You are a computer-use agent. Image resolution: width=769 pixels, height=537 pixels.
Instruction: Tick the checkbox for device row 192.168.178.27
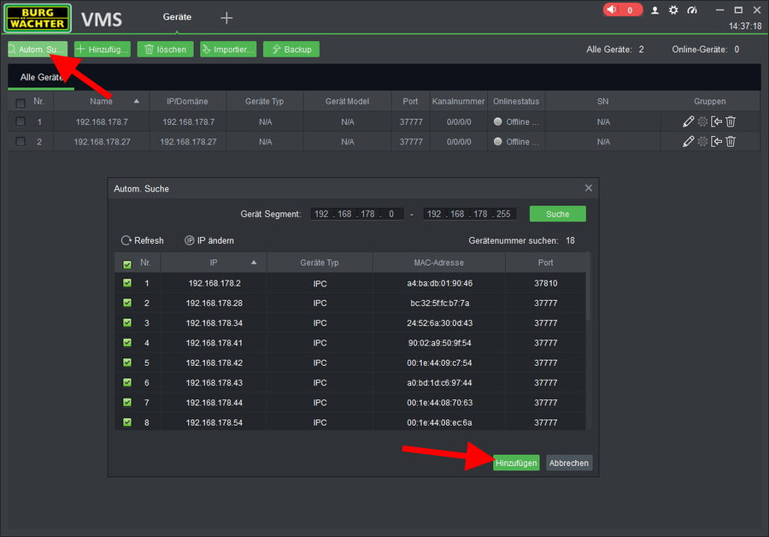(x=21, y=142)
